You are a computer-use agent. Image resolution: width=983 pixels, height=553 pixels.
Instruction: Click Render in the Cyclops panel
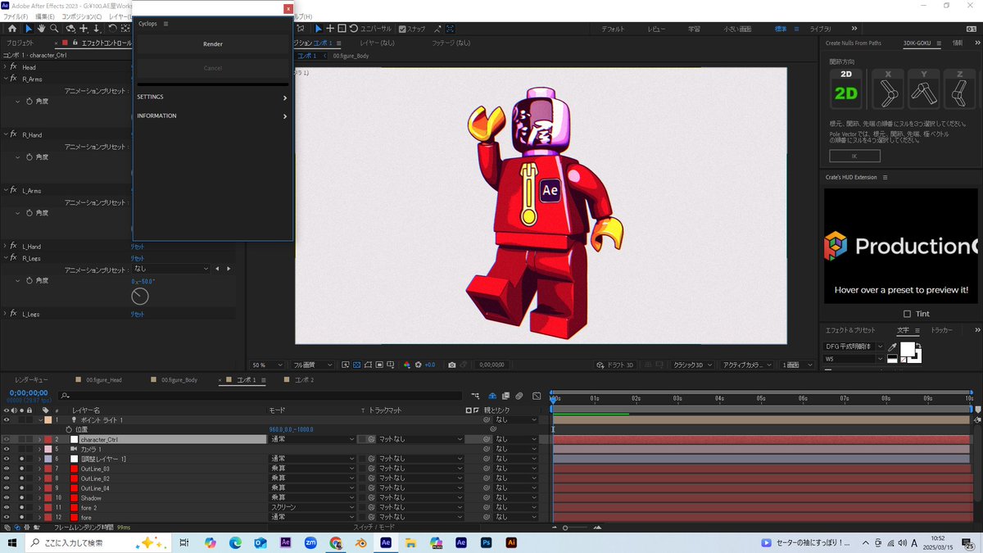212,43
